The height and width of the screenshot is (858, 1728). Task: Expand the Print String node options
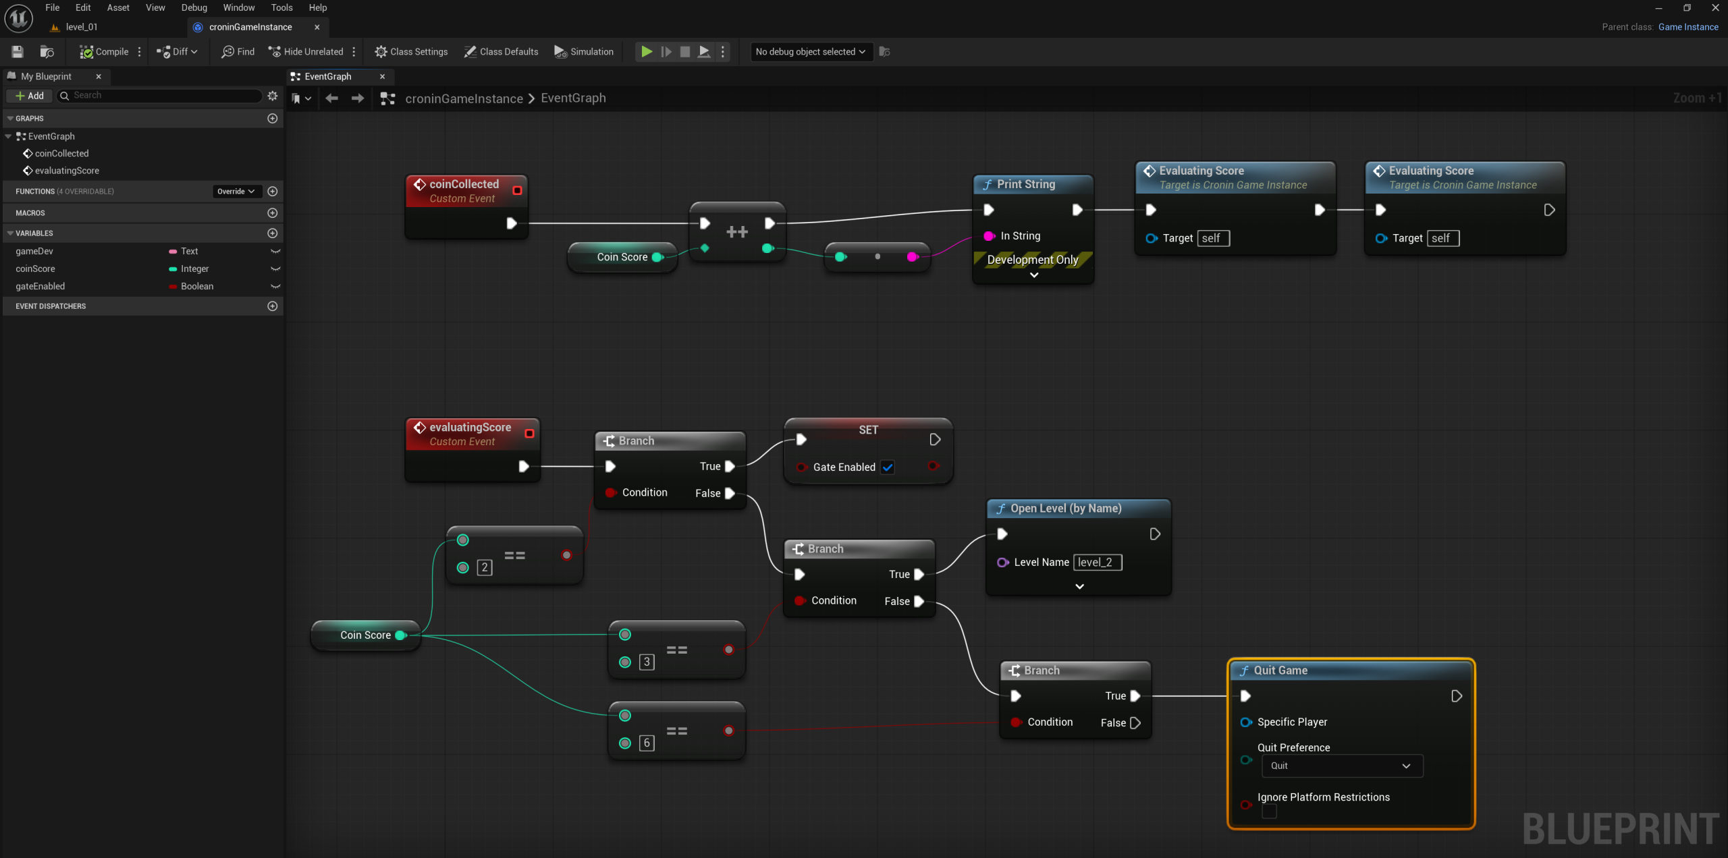coord(1033,275)
